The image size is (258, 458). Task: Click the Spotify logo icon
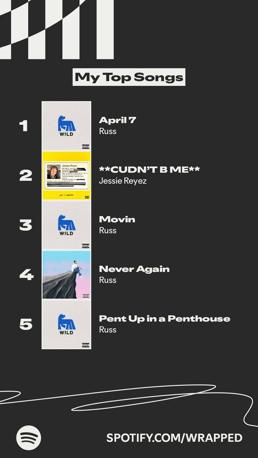point(29,438)
